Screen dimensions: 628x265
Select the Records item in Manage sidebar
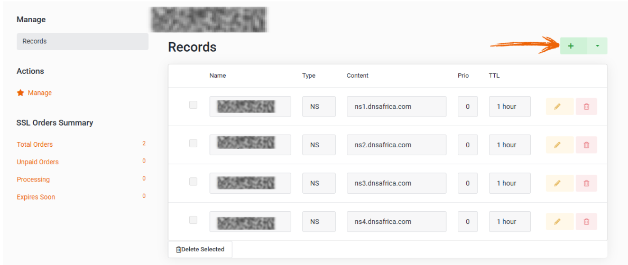tap(82, 42)
